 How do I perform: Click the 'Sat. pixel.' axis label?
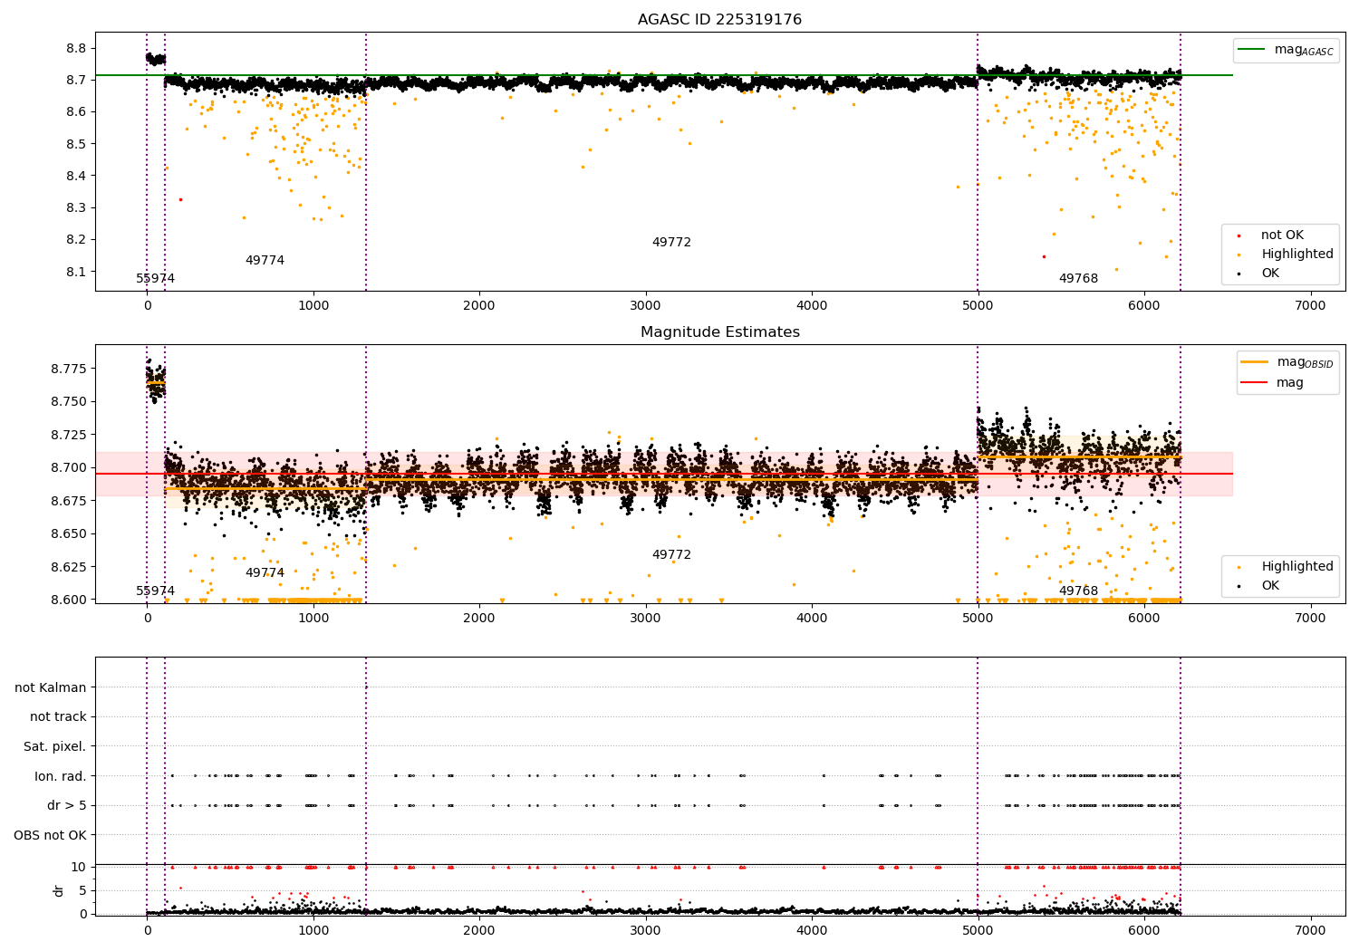[55, 747]
